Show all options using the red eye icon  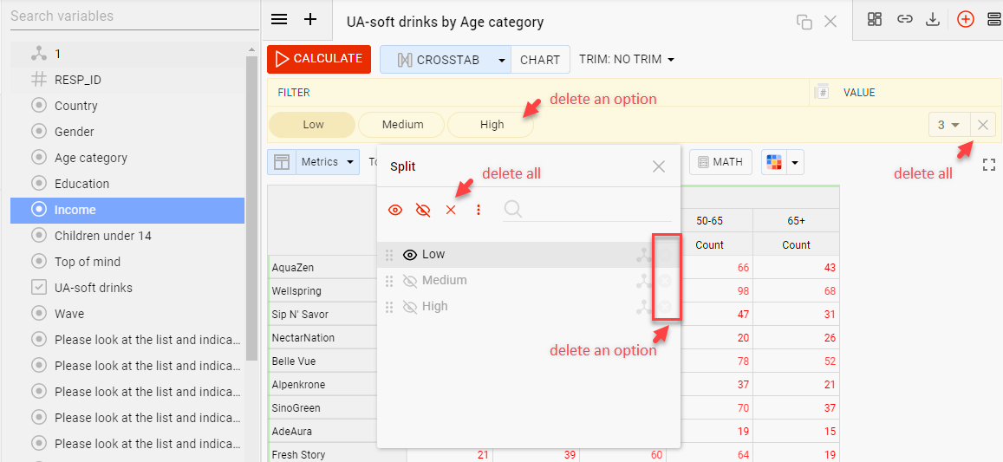[395, 210]
